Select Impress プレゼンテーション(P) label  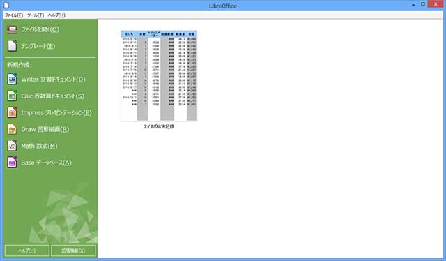[x=56, y=112]
